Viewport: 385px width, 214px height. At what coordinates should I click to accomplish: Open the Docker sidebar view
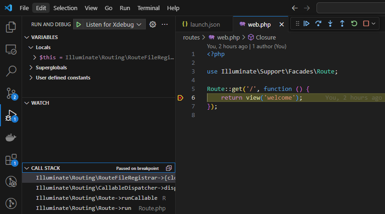11,138
